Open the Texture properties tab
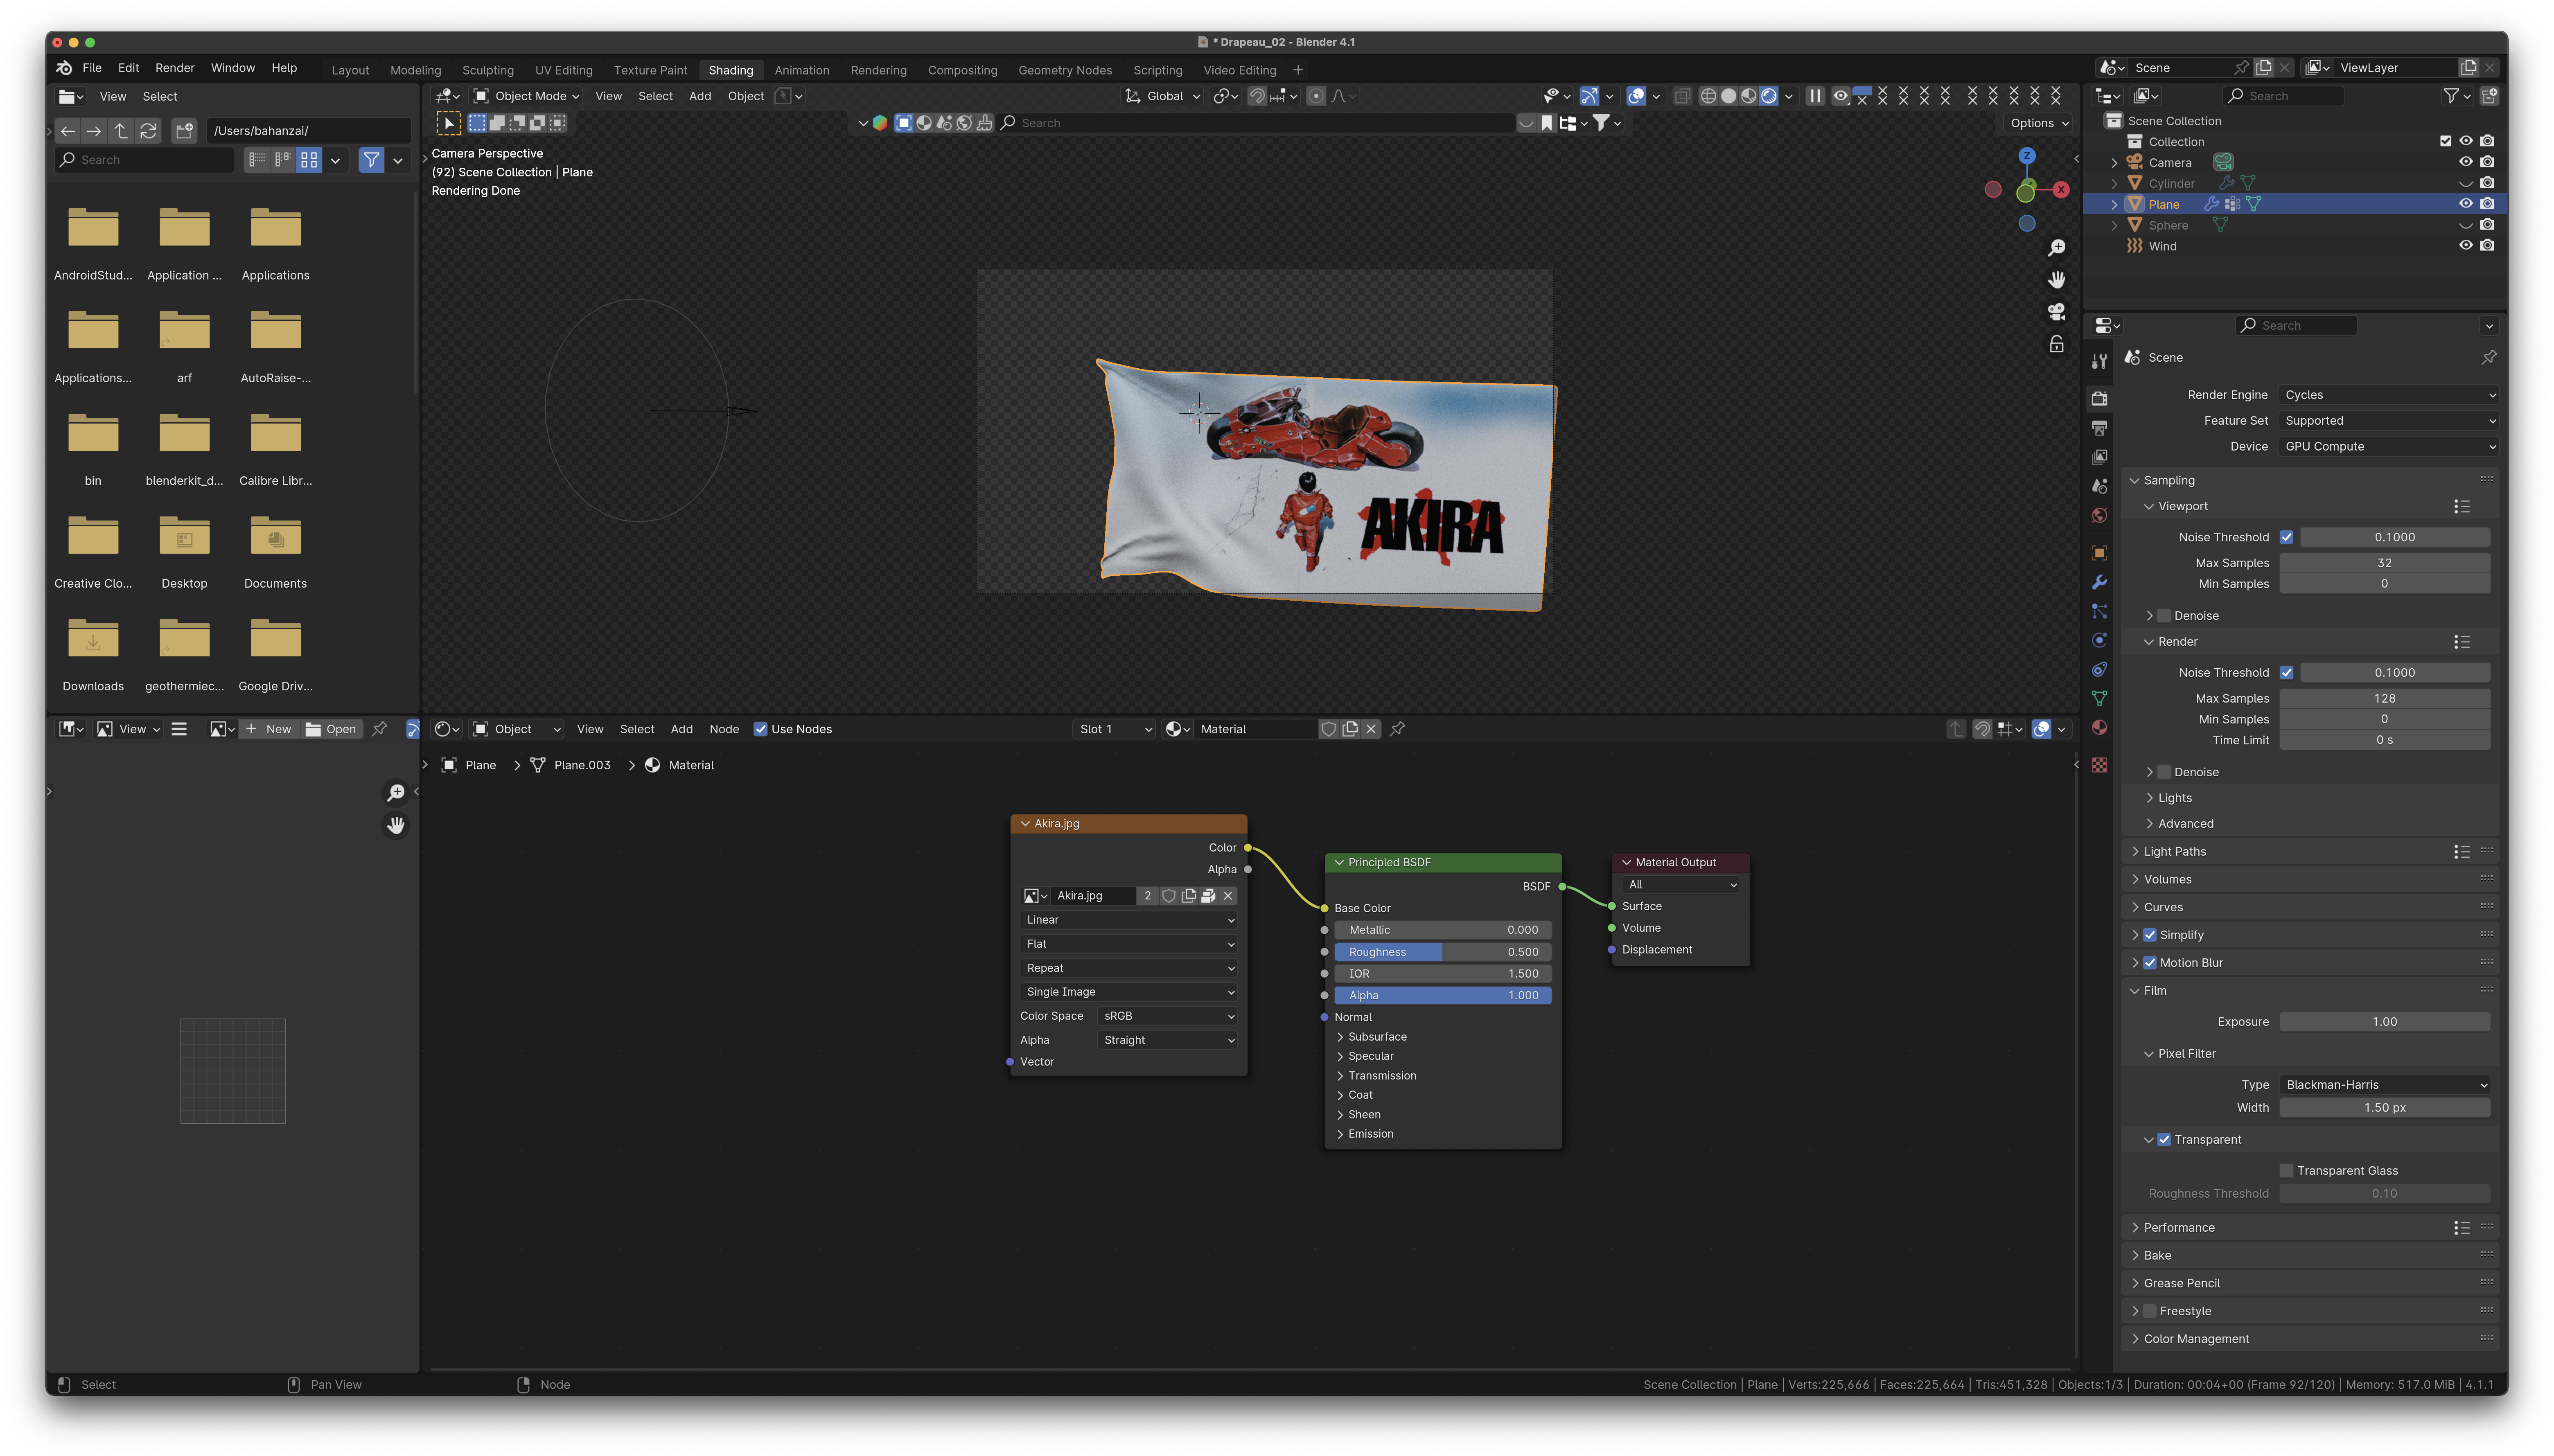The height and width of the screenshot is (1456, 2554). coord(2099,765)
